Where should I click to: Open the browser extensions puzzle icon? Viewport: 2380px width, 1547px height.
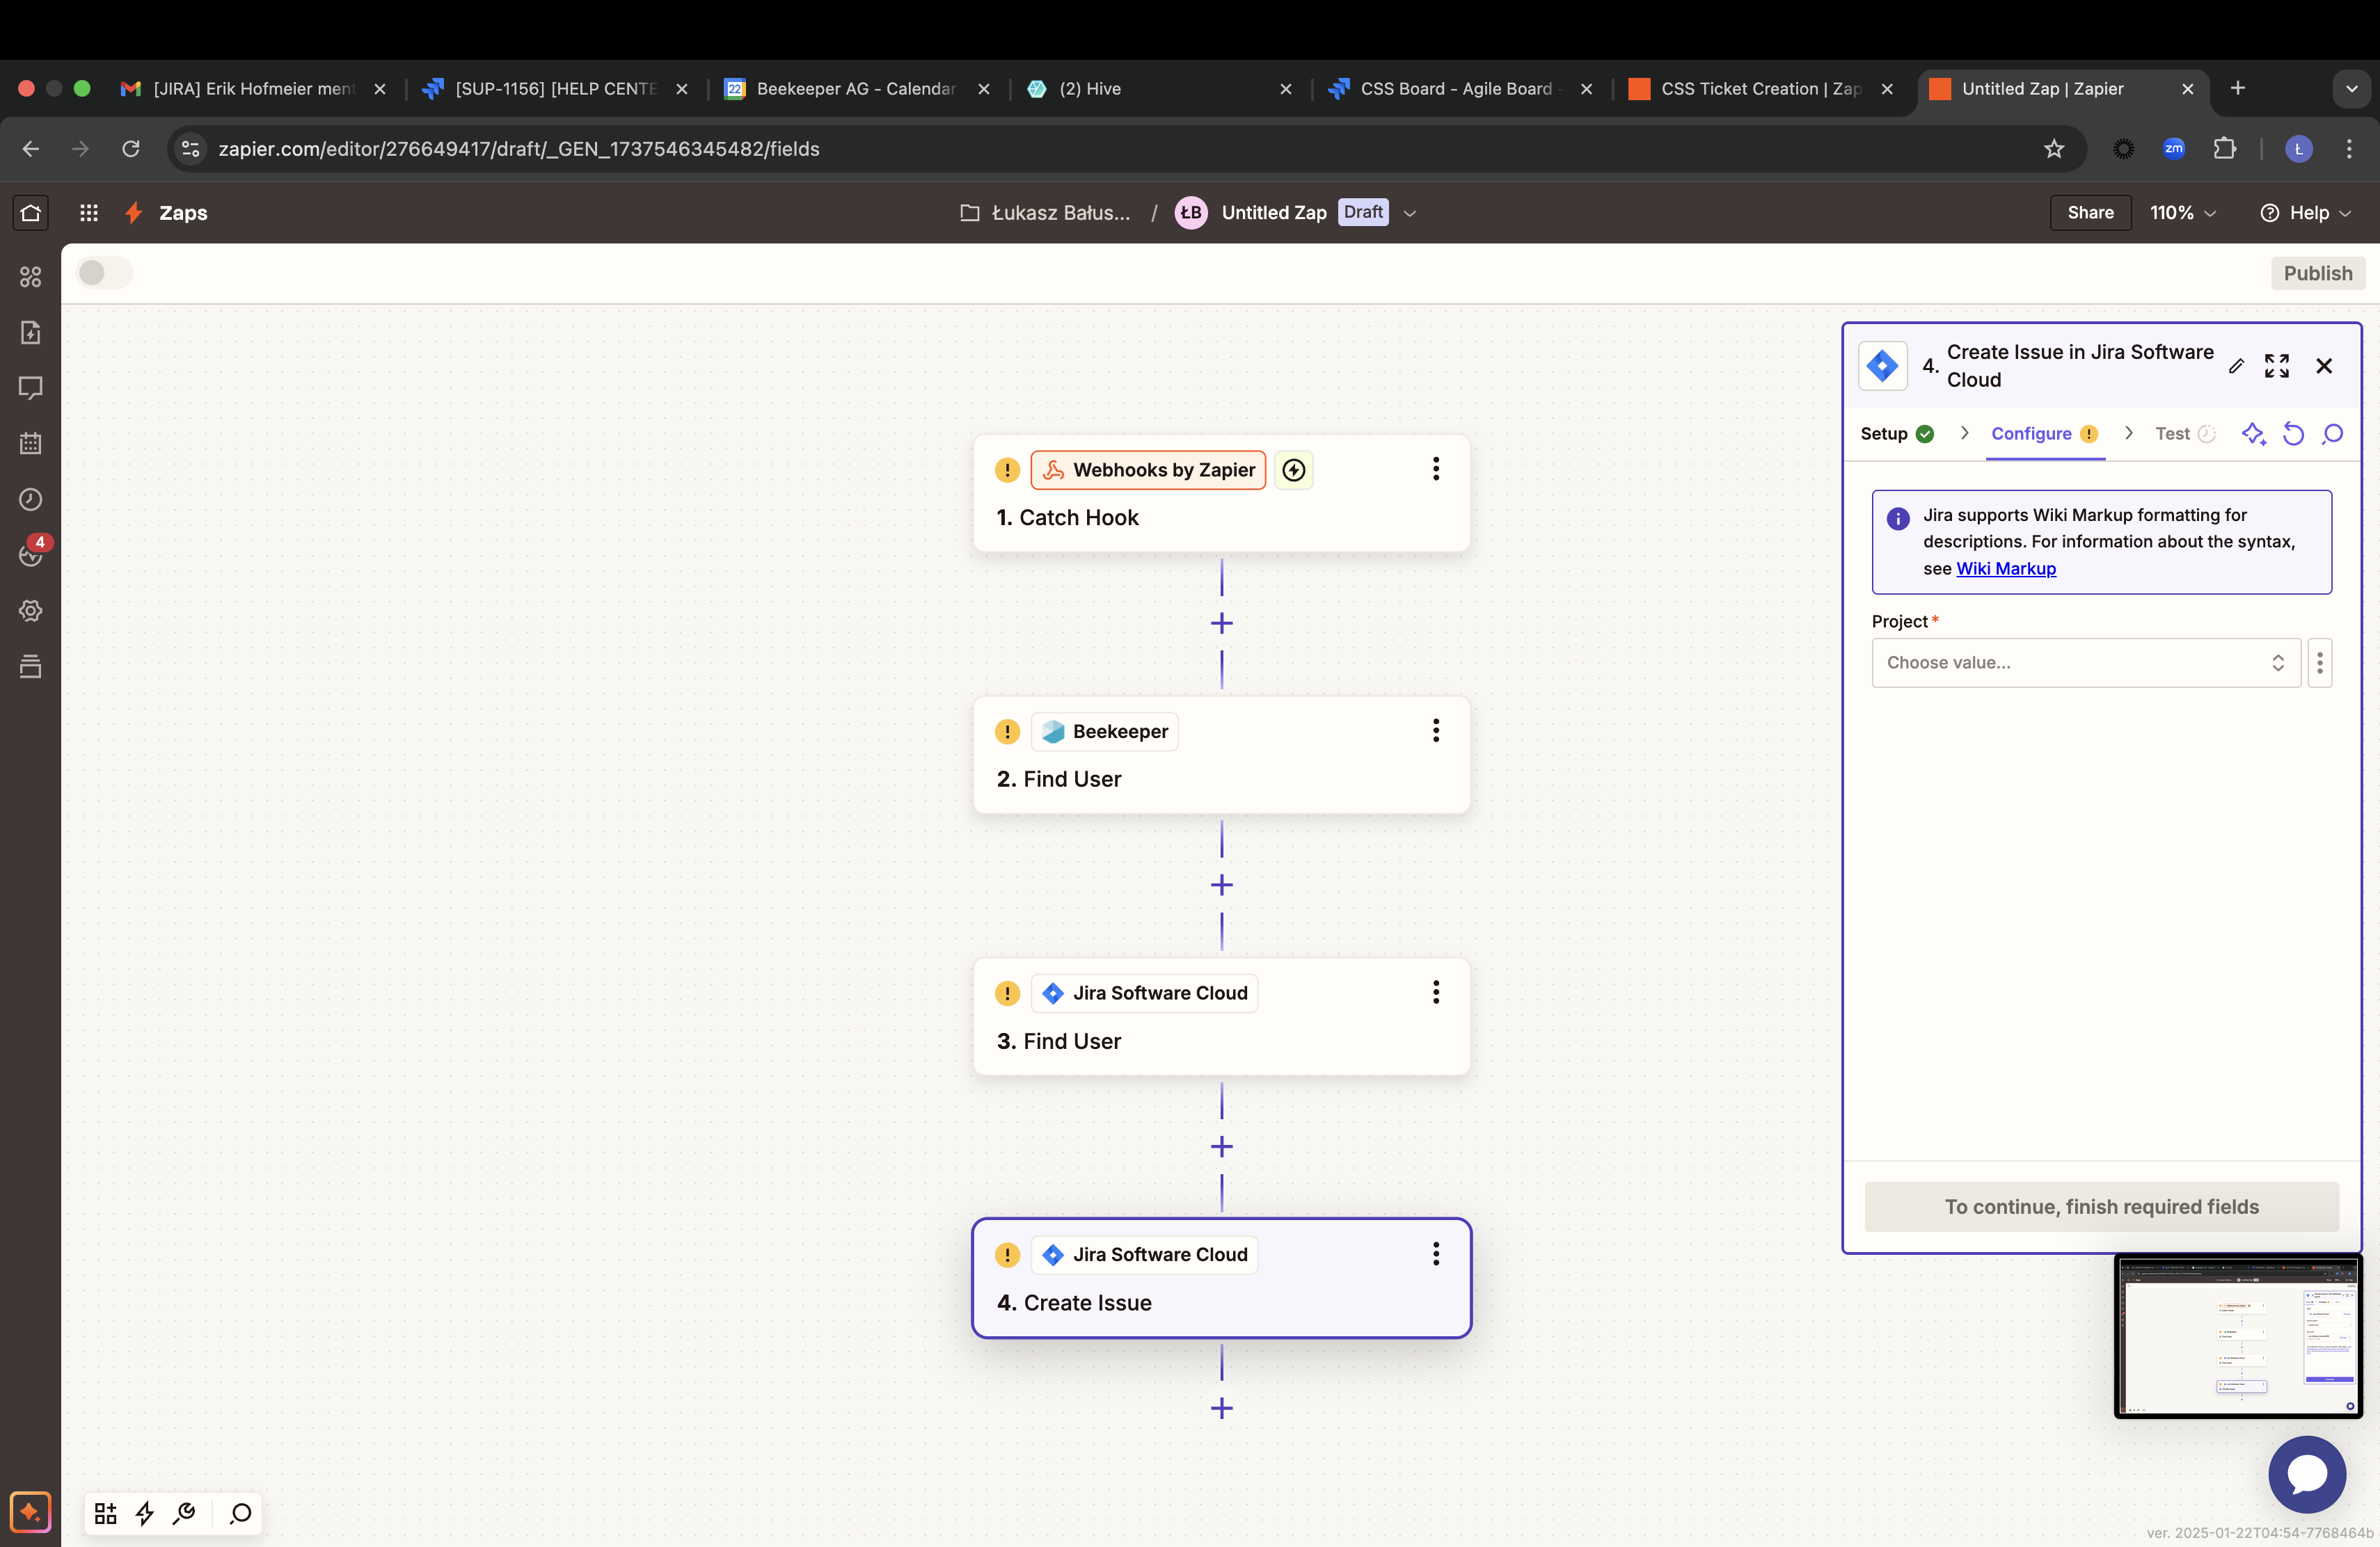(2225, 149)
